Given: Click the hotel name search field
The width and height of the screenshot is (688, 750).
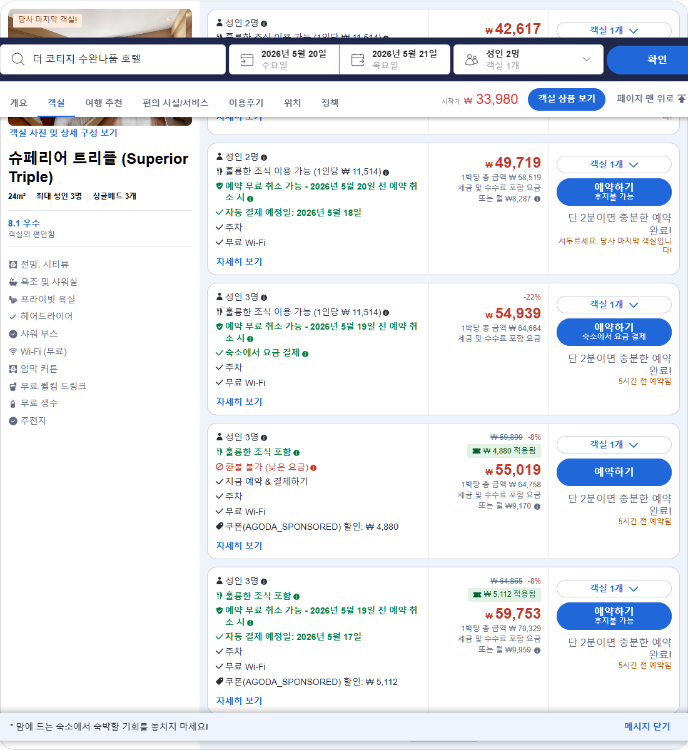Looking at the screenshot, I should pyautogui.click(x=113, y=59).
